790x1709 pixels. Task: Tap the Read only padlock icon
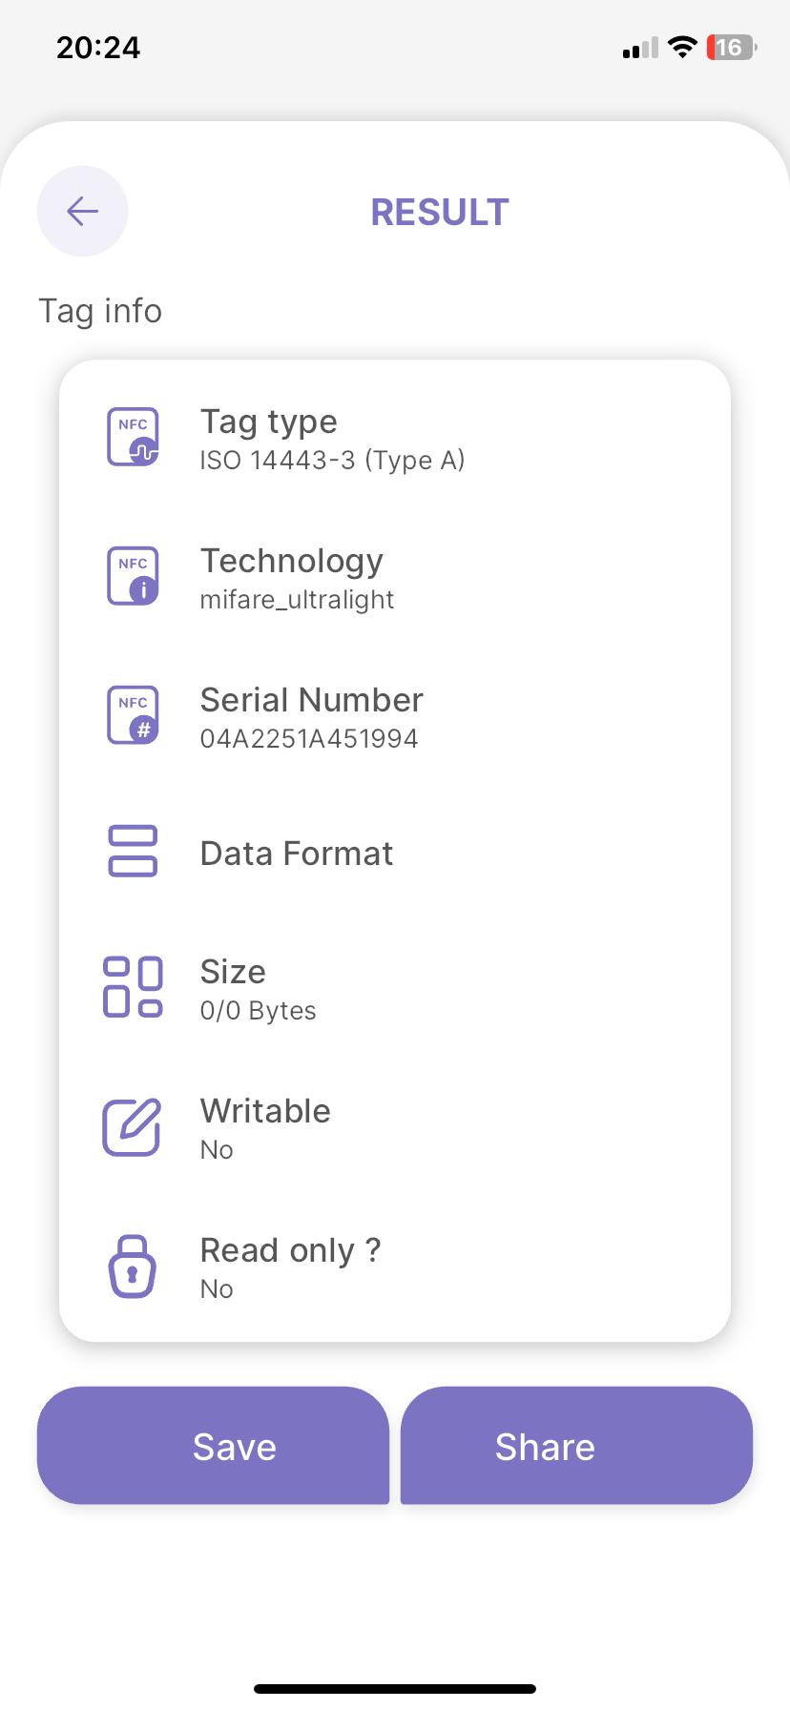click(x=133, y=1266)
